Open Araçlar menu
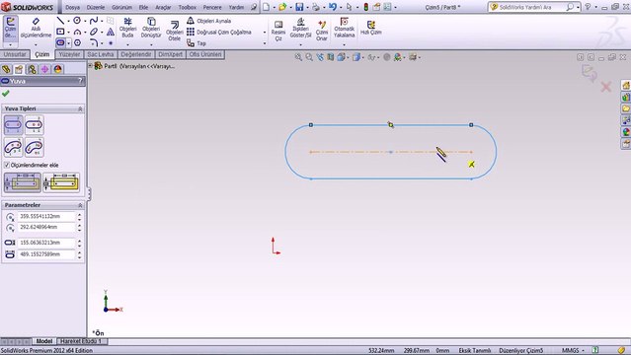The width and height of the screenshot is (631, 355). point(163,7)
